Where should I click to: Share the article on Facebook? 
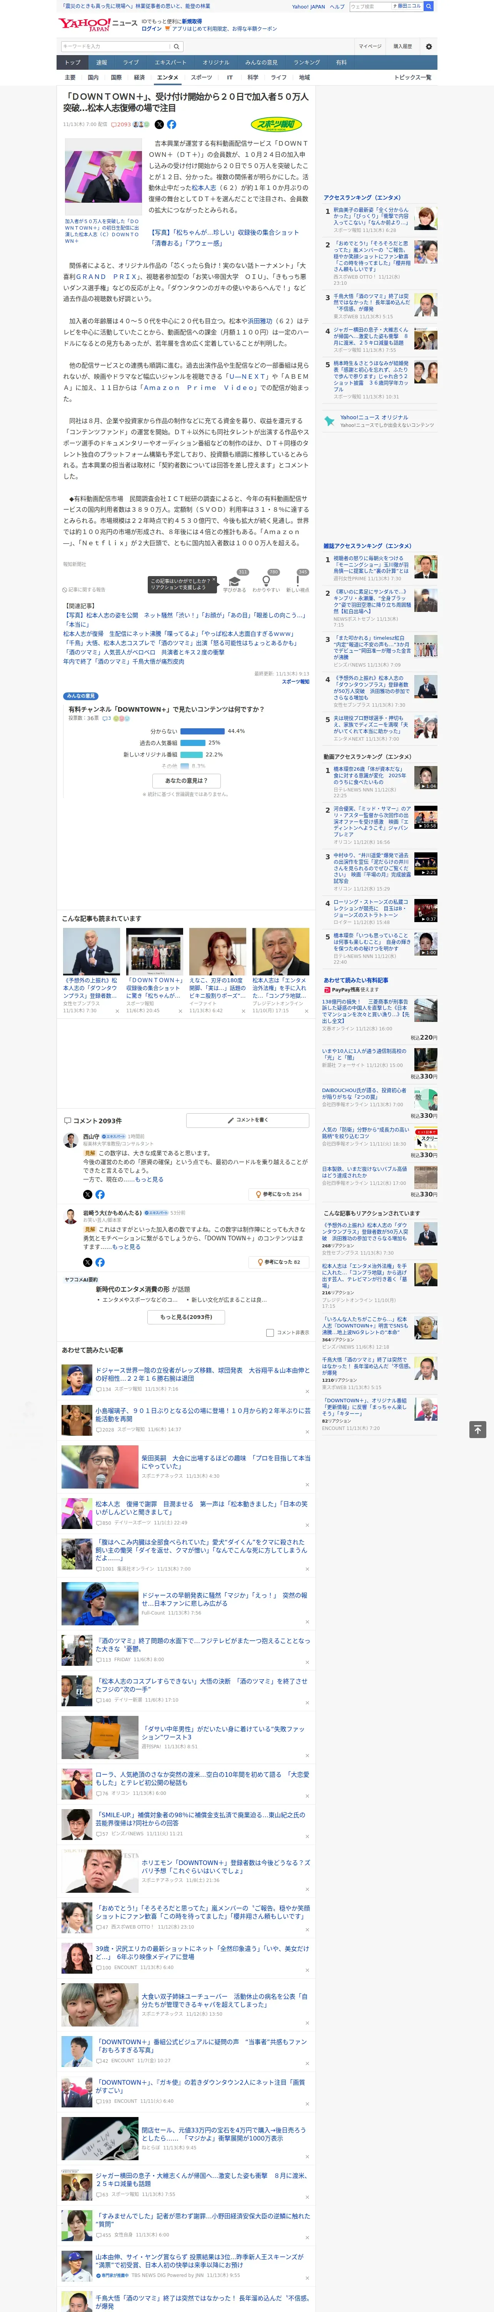(171, 125)
